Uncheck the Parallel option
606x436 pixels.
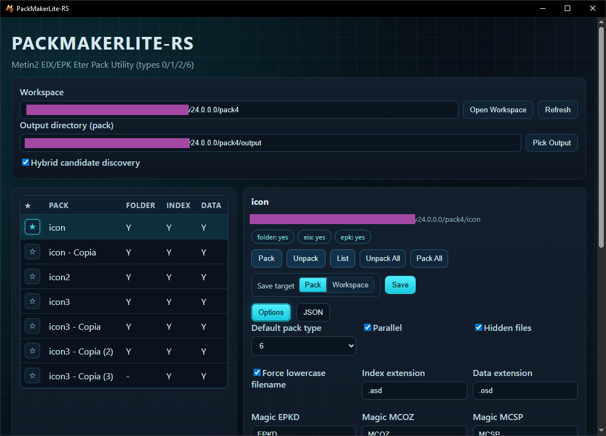click(367, 328)
